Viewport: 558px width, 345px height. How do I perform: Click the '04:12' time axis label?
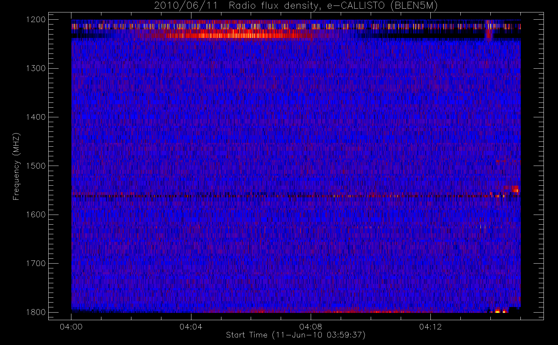[x=430, y=327]
